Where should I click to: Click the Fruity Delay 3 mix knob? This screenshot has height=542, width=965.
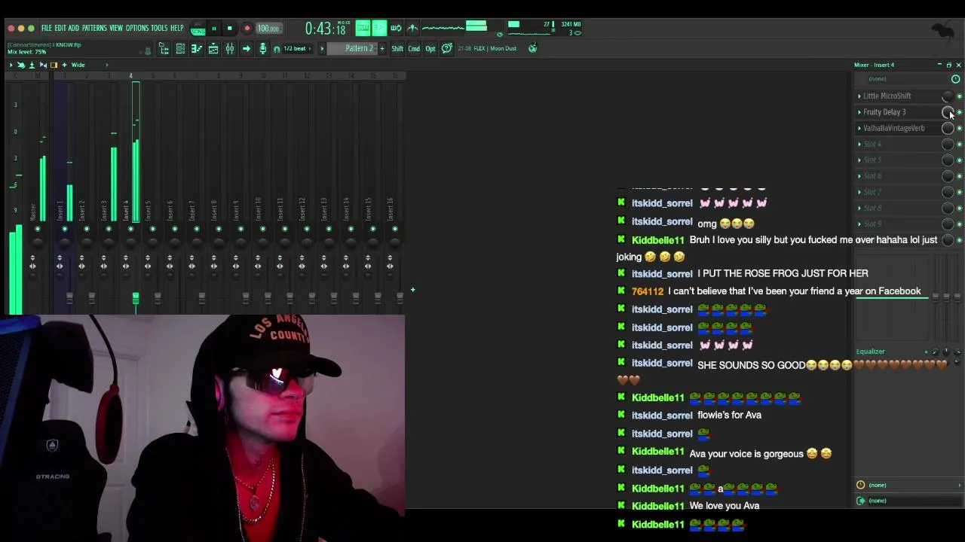(x=948, y=112)
